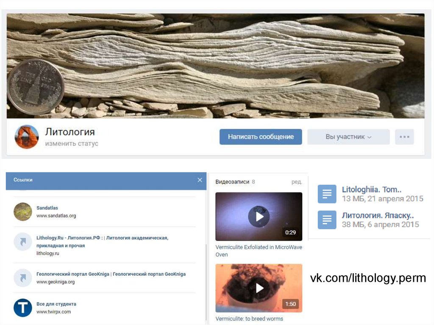Open the Литология. Япаску document icon
Image resolution: width=434 pixels, height=325 pixels.
pos(327,220)
